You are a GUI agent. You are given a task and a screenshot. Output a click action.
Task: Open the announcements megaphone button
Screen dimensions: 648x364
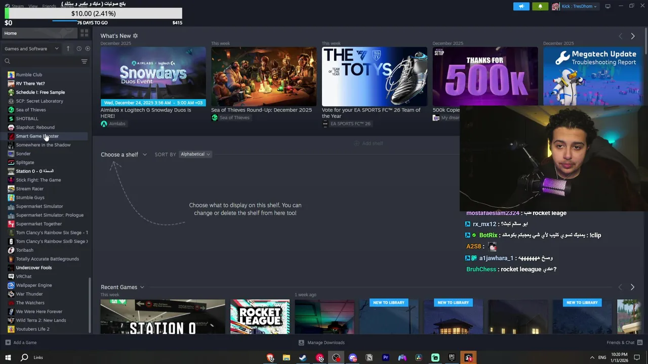[521, 7]
